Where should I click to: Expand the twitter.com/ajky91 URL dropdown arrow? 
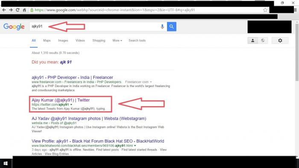[x=71, y=104]
